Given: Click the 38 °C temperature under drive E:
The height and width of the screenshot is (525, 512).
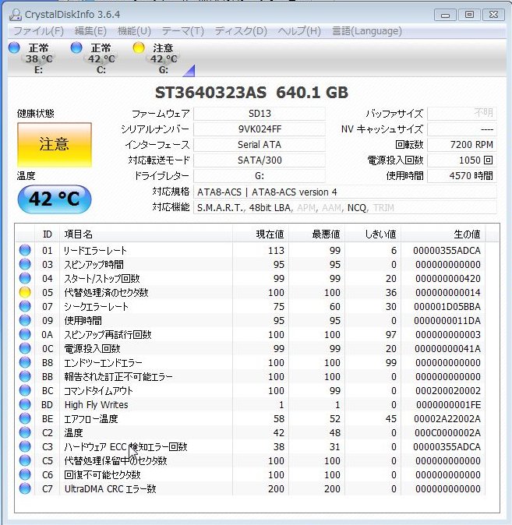Looking at the screenshot, I should click(x=39, y=59).
